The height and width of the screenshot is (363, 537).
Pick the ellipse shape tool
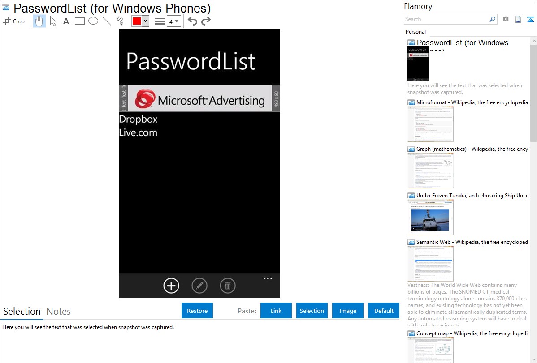[x=93, y=21]
